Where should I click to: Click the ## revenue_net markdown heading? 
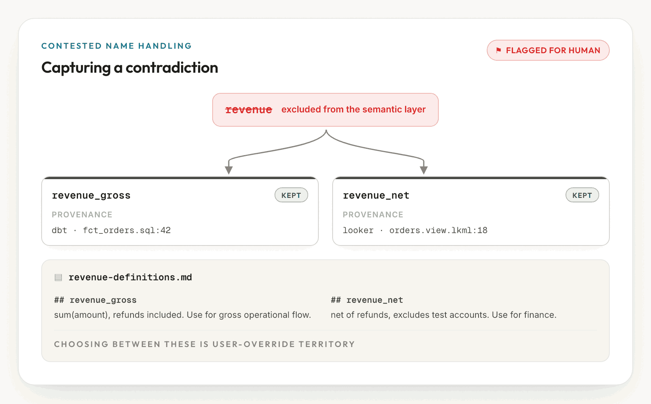point(367,300)
